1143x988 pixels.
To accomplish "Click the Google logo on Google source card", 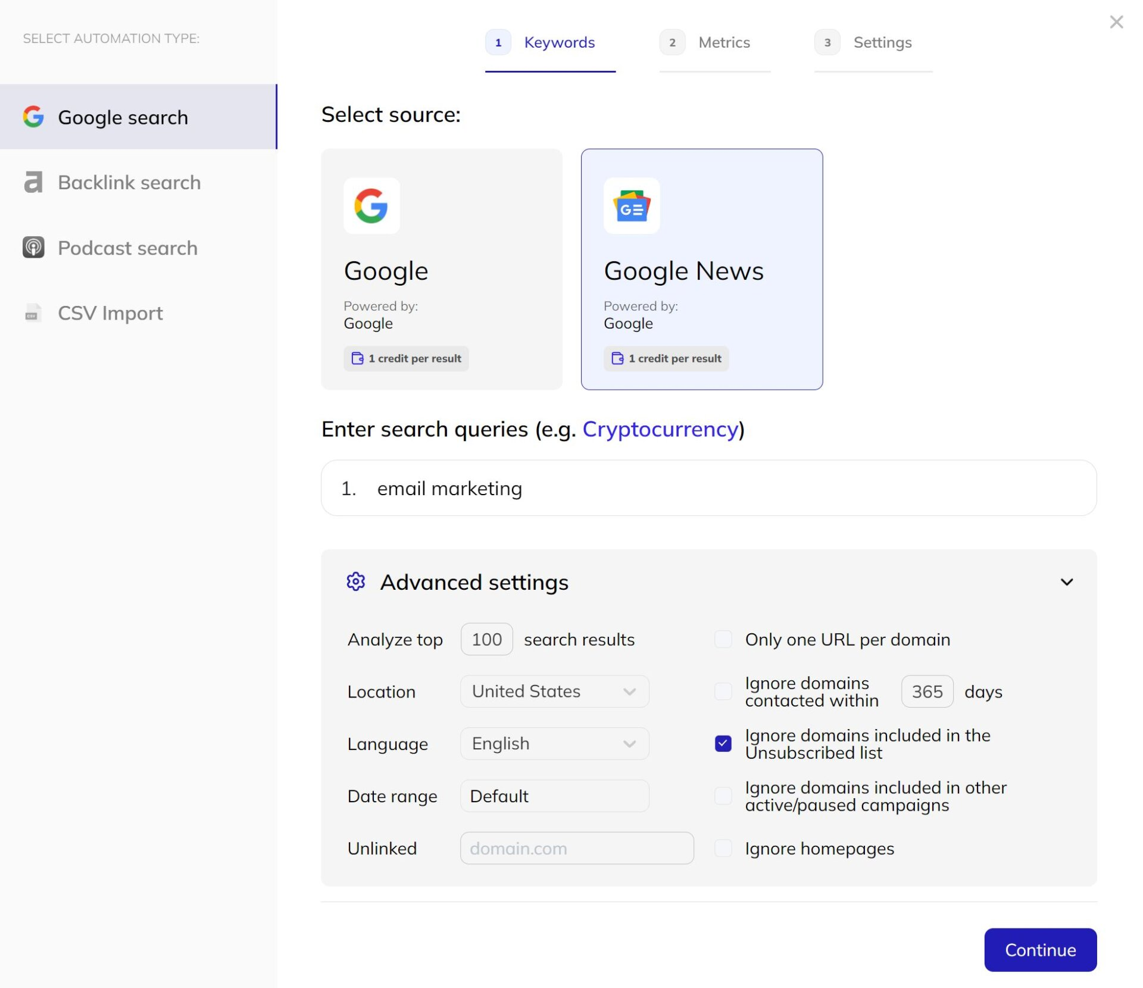I will tap(371, 206).
